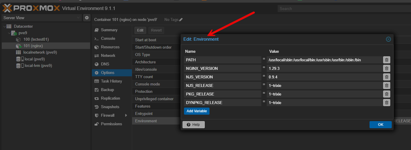The height and width of the screenshot is (150, 411).
Task: Click the Server View gear settings icon
Action: click(x=87, y=18)
